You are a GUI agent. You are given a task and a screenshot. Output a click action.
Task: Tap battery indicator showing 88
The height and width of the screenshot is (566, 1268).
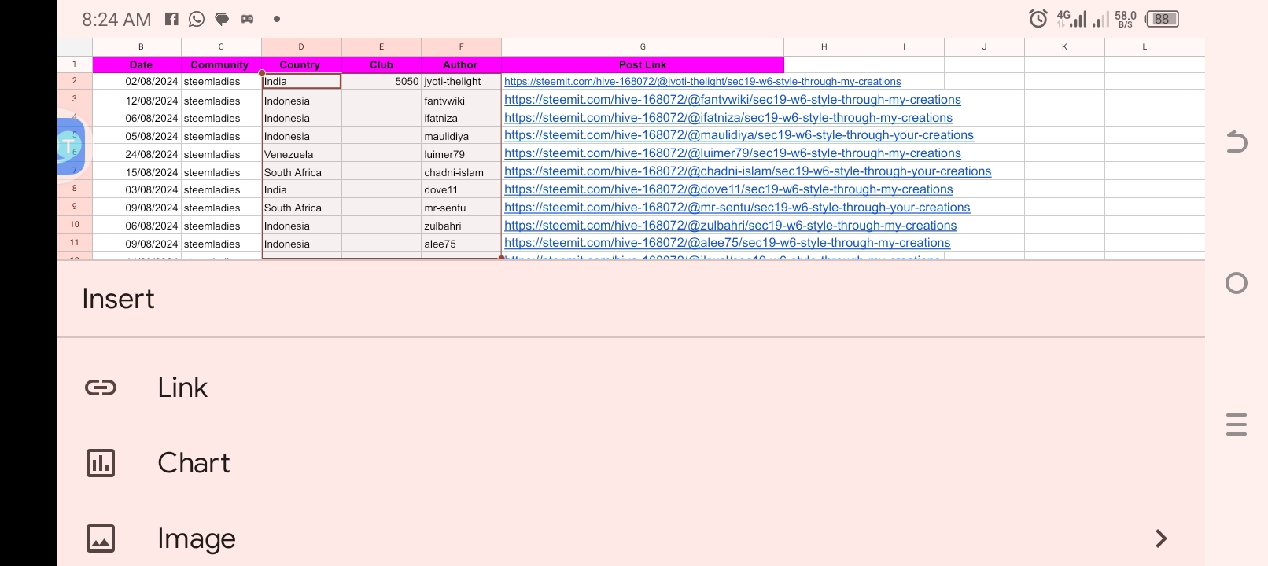pos(1162,19)
